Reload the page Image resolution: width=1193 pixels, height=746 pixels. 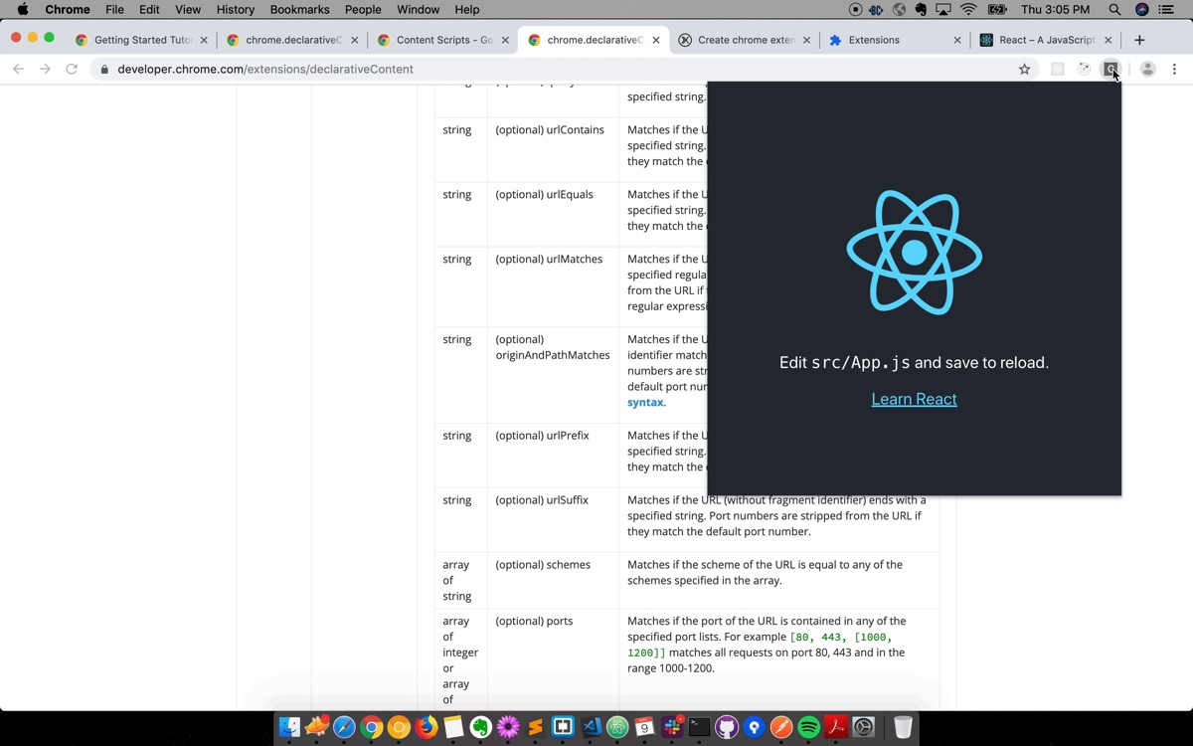[72, 70]
